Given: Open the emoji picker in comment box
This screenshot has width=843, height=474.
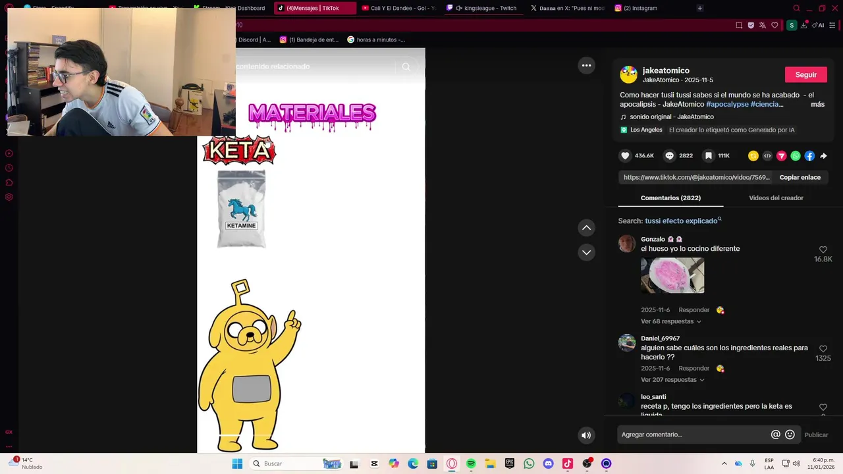Looking at the screenshot, I should click(x=790, y=434).
